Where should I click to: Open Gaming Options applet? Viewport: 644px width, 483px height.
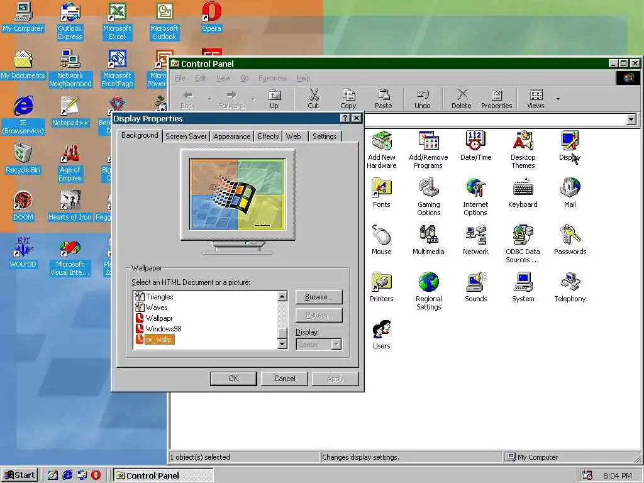pyautogui.click(x=428, y=197)
